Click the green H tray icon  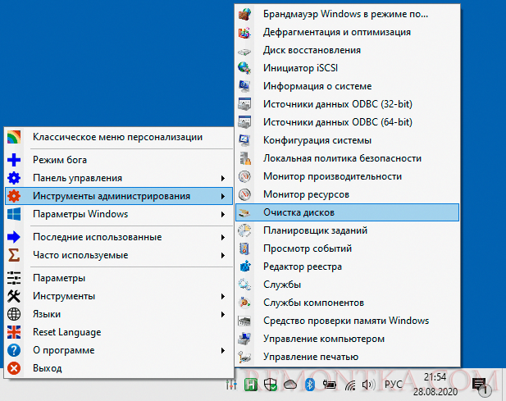pos(251,385)
